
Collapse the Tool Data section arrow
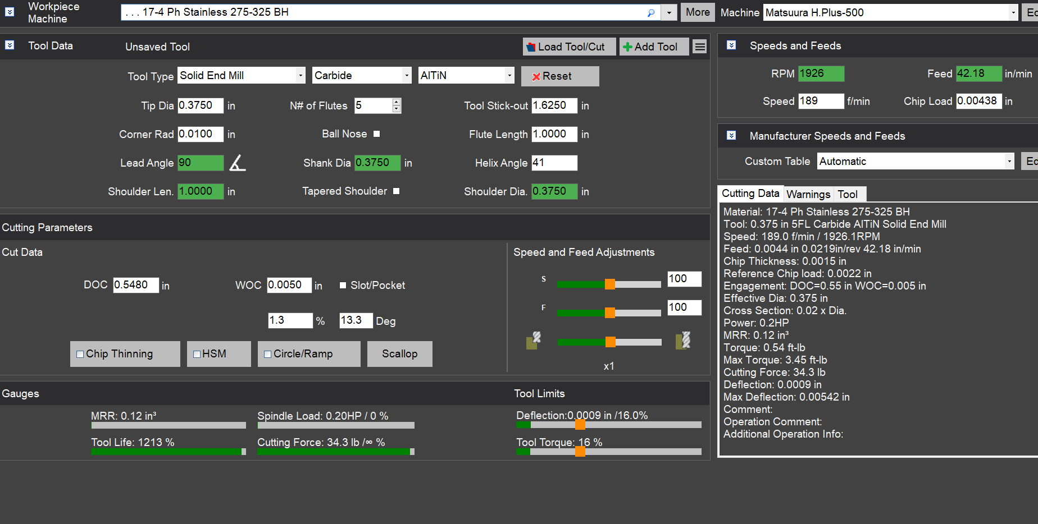[10, 45]
